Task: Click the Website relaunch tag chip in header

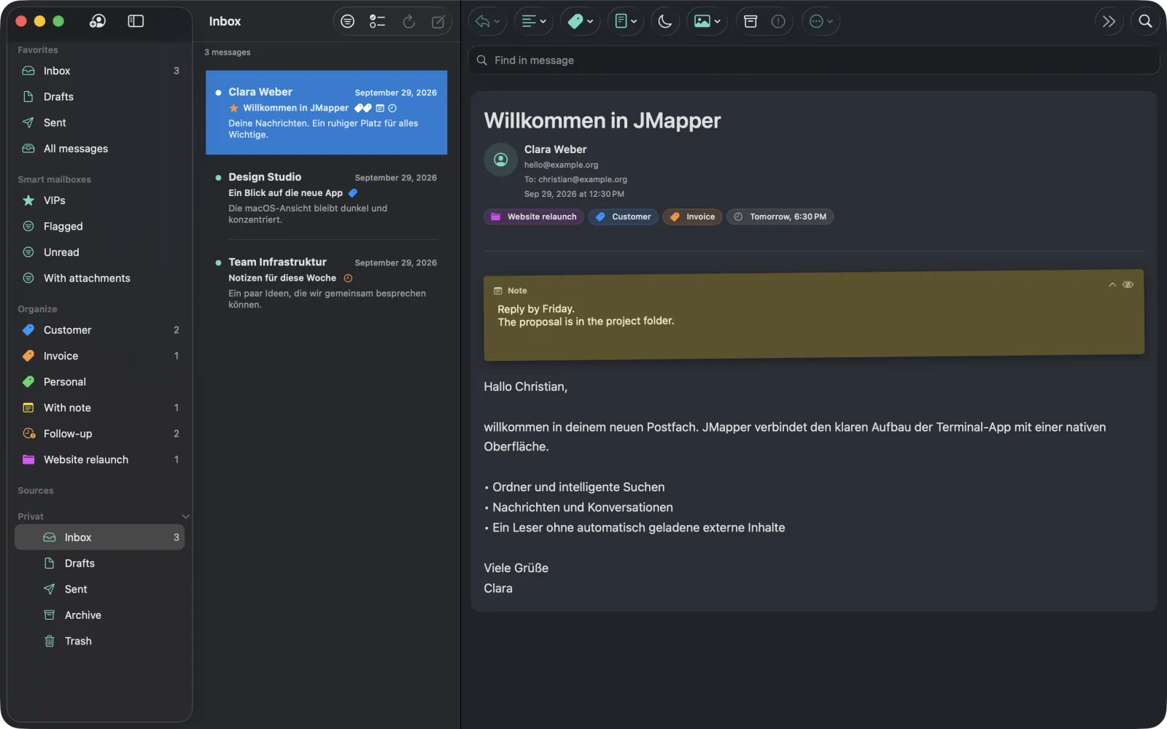Action: pyautogui.click(x=533, y=217)
